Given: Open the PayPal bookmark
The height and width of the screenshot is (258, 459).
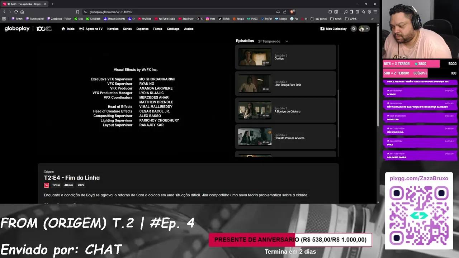Looking at the screenshot, I should 266,19.
